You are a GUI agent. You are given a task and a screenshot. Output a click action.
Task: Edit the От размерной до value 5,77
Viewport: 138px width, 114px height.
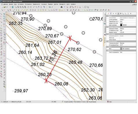click(x=128, y=45)
